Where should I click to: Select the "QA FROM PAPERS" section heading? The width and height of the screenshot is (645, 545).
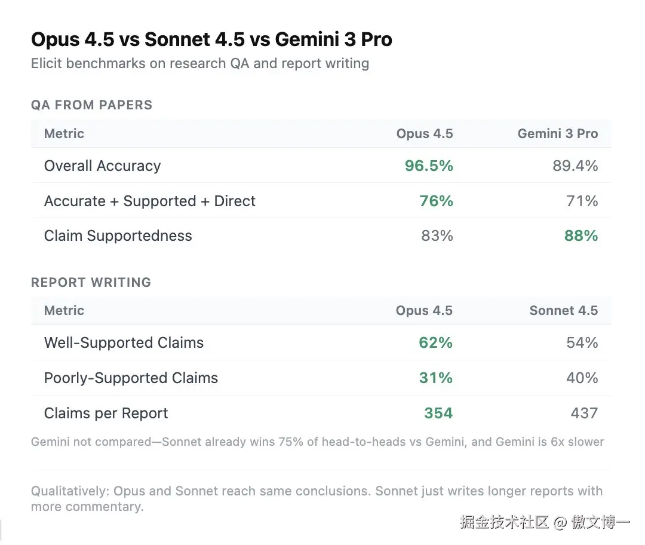pyautogui.click(x=91, y=105)
